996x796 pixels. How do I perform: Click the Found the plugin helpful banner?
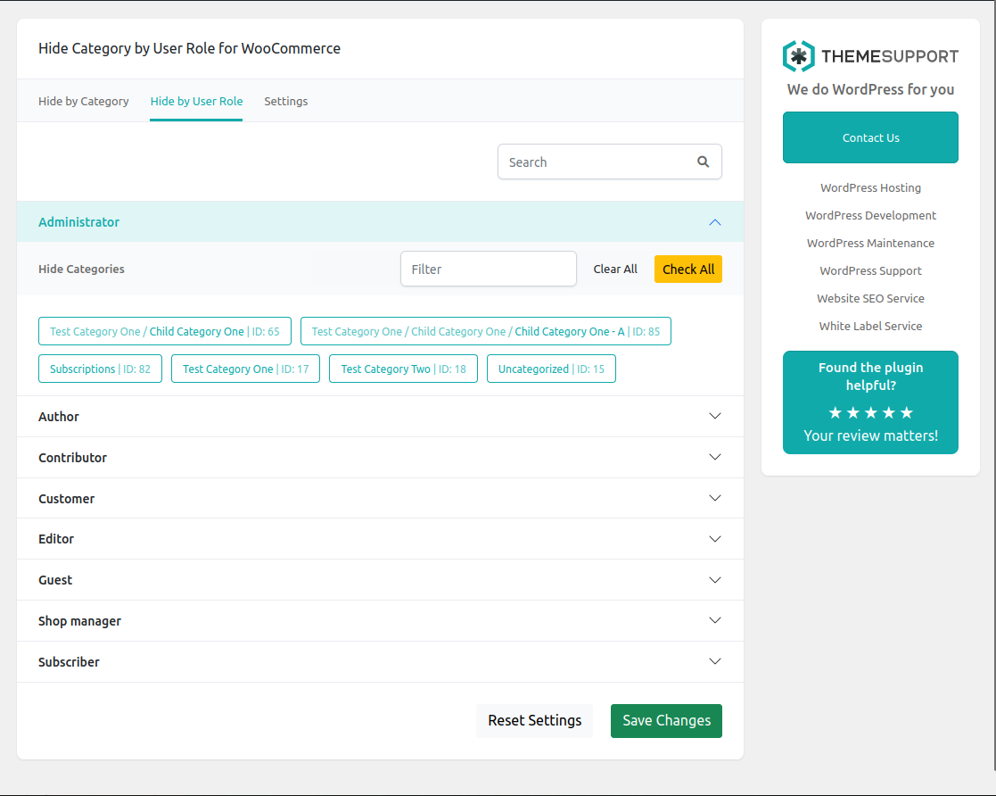(870, 402)
